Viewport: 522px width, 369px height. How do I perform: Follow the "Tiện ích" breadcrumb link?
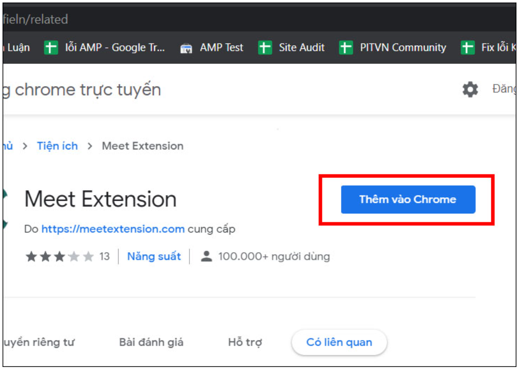coord(57,145)
